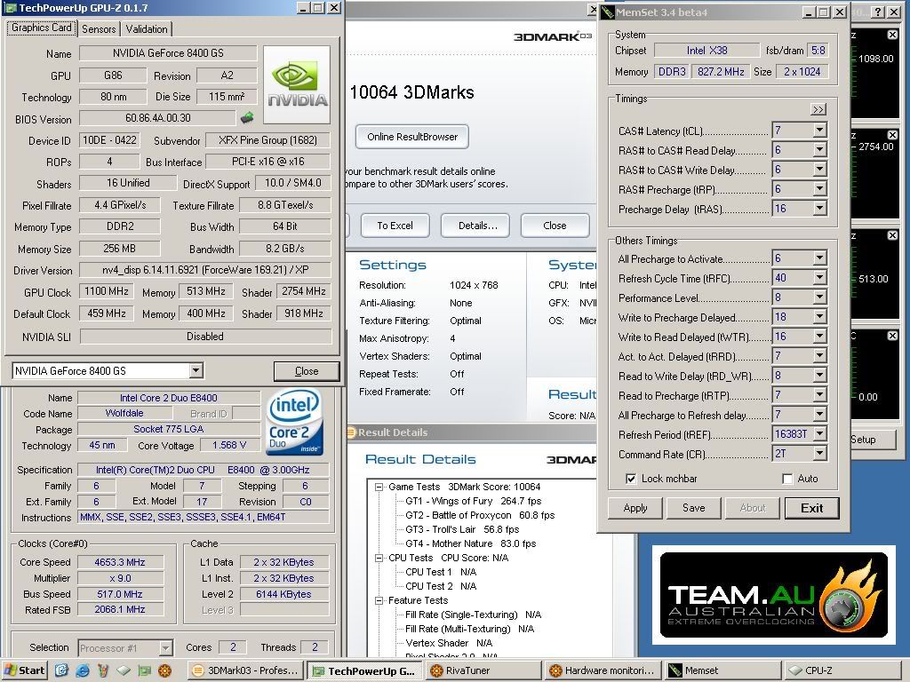The height and width of the screenshot is (682, 910).
Task: Switch to 3DMark03 in the taskbar
Action: click(246, 671)
